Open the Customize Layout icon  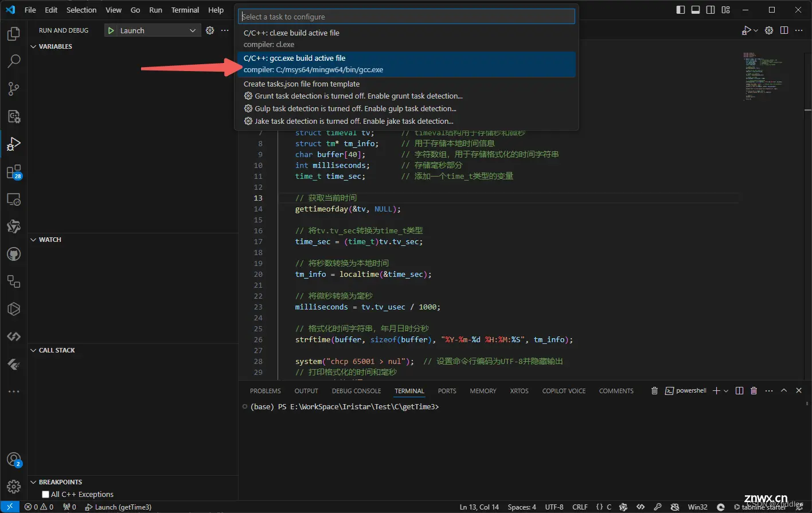726,10
